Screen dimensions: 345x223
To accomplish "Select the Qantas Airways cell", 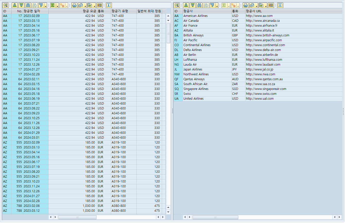I will [207, 79].
